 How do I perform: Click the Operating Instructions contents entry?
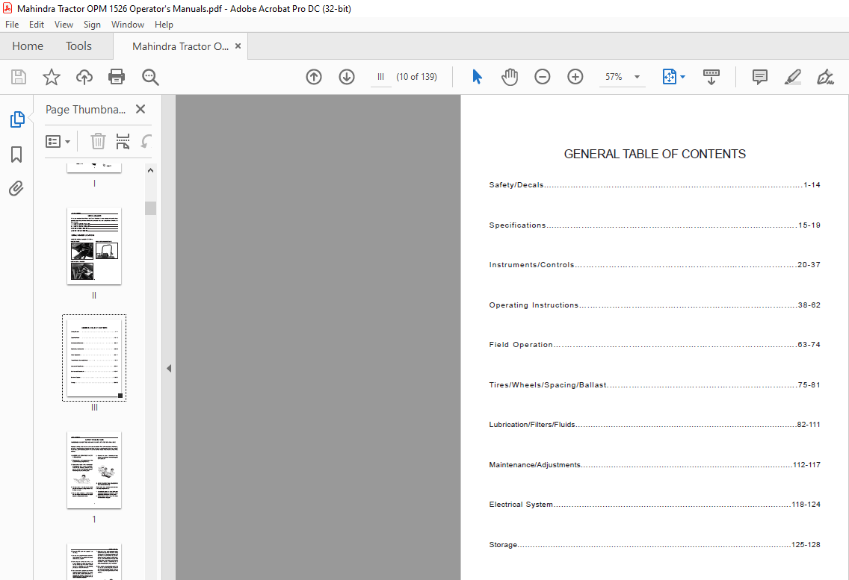(655, 305)
